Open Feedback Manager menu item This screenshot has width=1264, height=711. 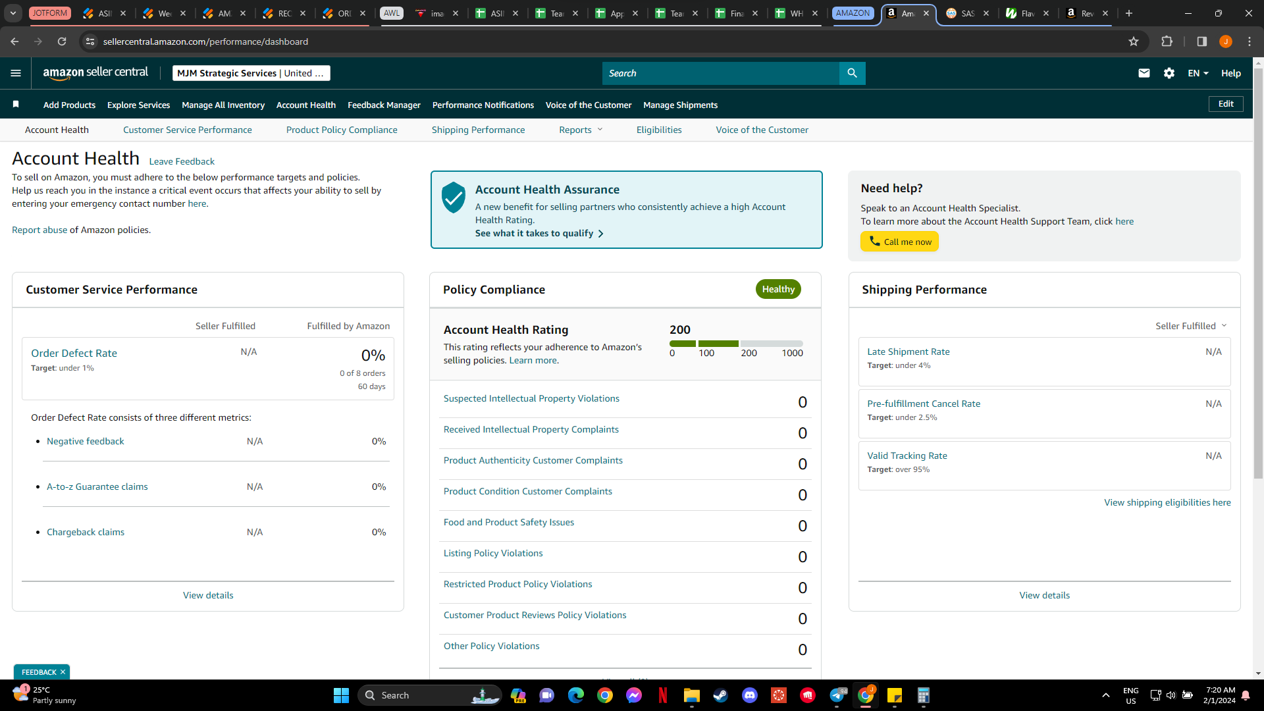point(384,105)
